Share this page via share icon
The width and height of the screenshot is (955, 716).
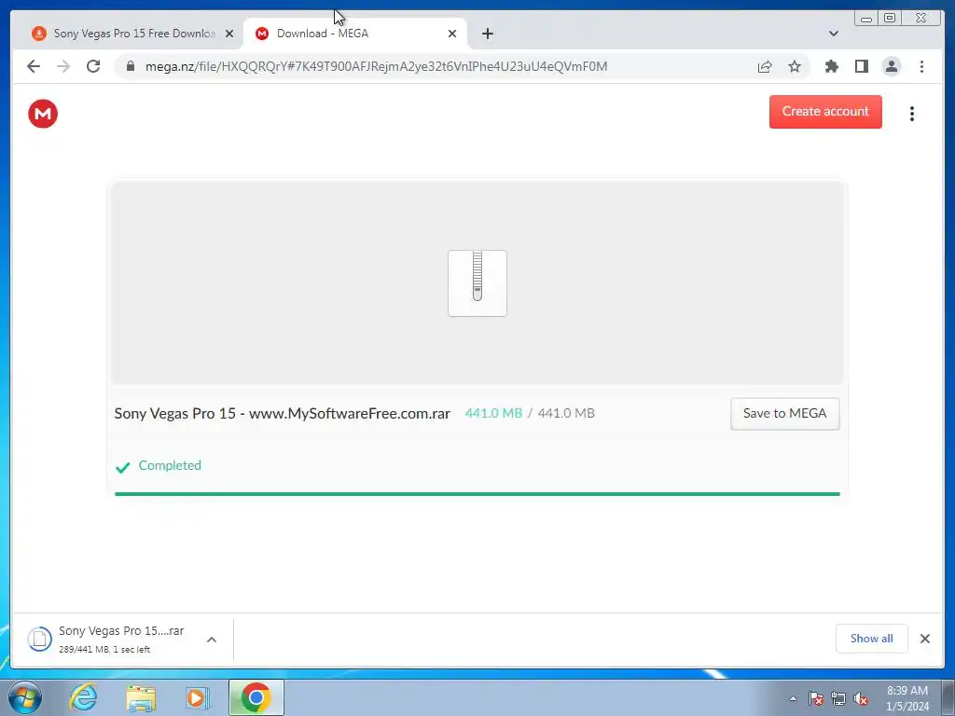(x=765, y=66)
